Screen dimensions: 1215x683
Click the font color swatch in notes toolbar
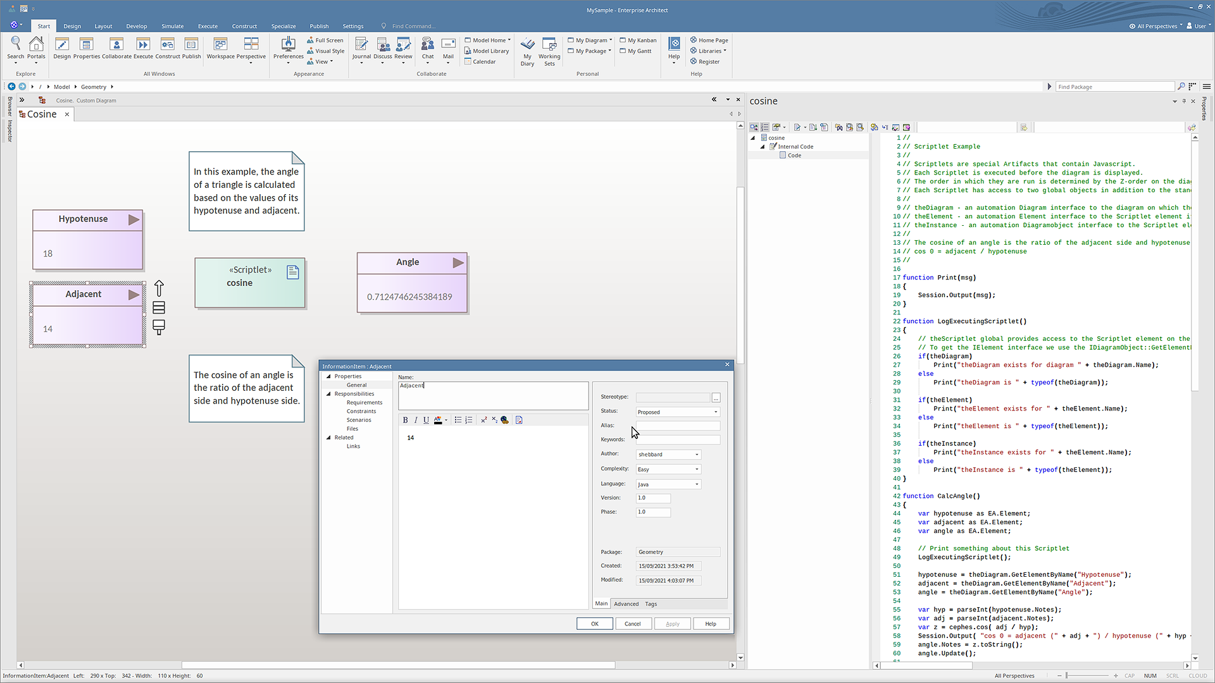(438, 420)
